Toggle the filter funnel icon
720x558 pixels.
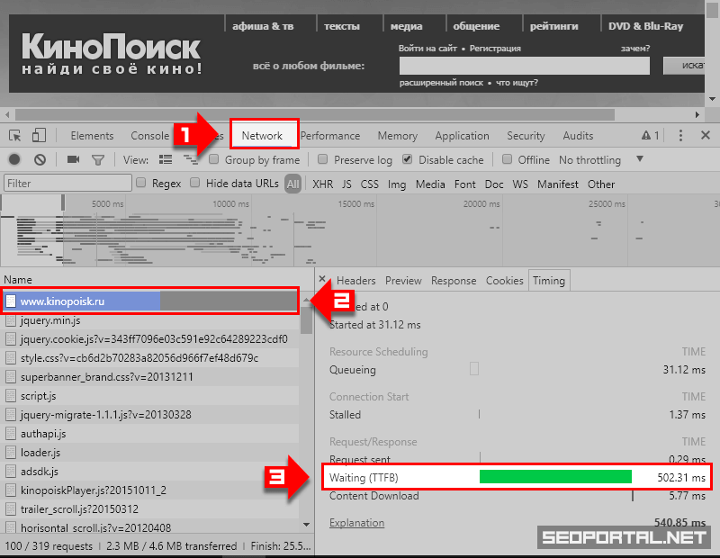pos(98,160)
